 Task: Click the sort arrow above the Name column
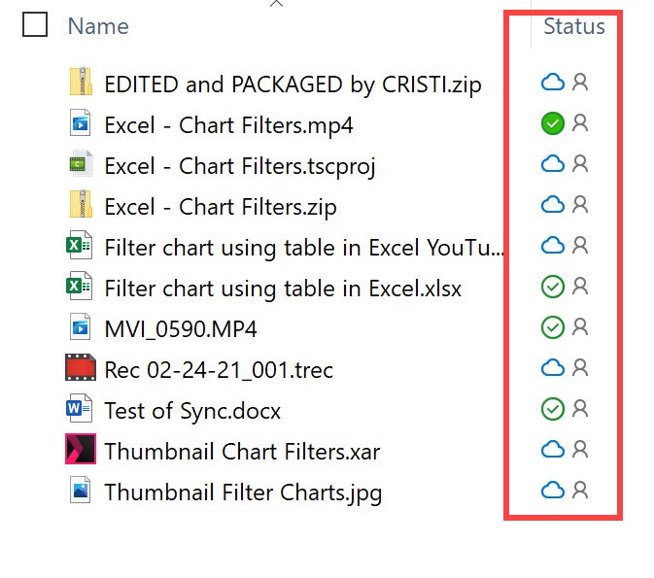point(276,4)
